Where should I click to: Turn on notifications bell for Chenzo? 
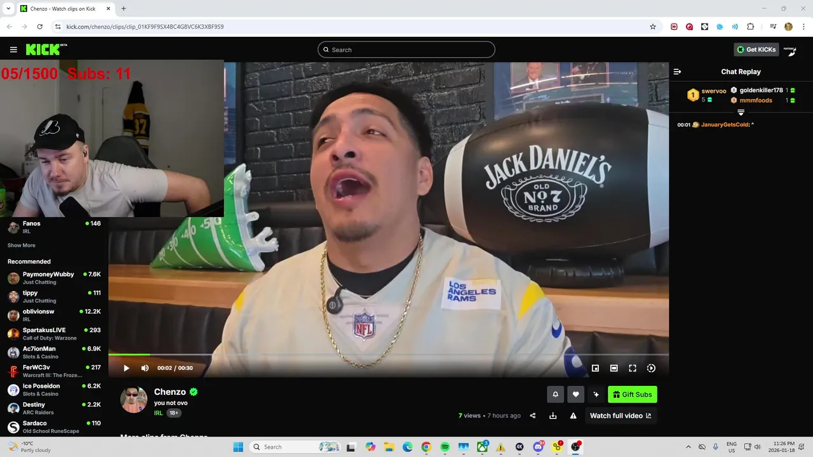(555, 394)
